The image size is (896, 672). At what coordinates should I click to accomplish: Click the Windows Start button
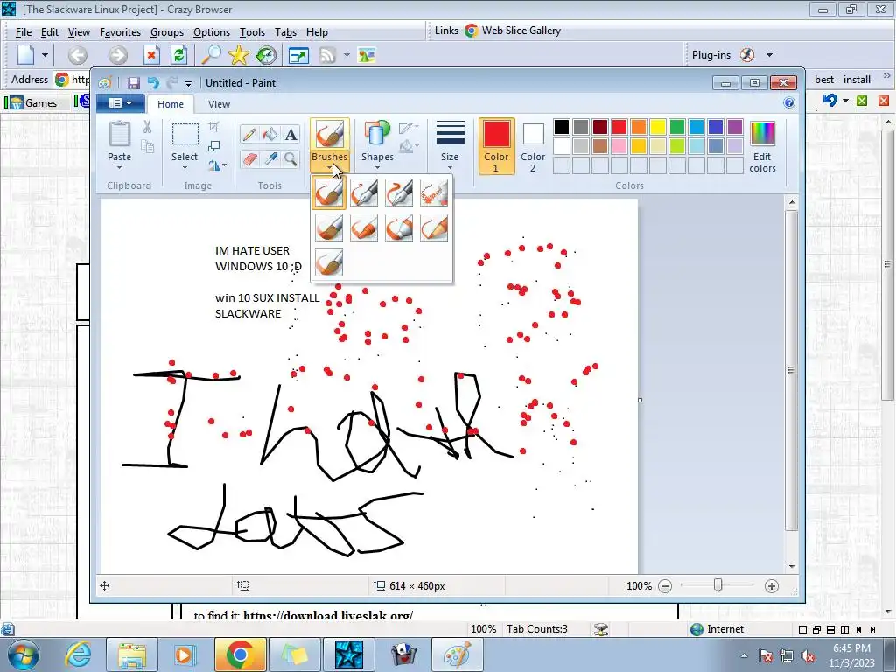pyautogui.click(x=22, y=654)
